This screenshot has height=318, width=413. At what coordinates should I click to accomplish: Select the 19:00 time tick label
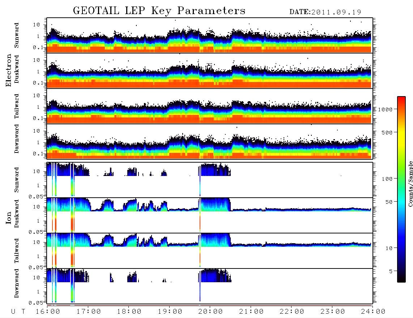170,311
